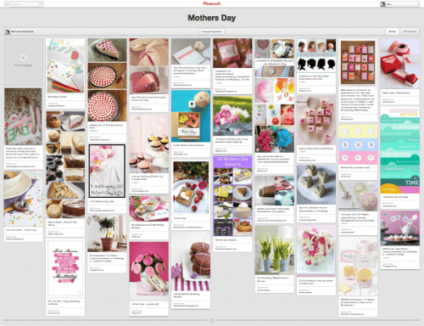Expand the user account dropdown arrow
This screenshot has height=326, width=424.
pos(417,4)
